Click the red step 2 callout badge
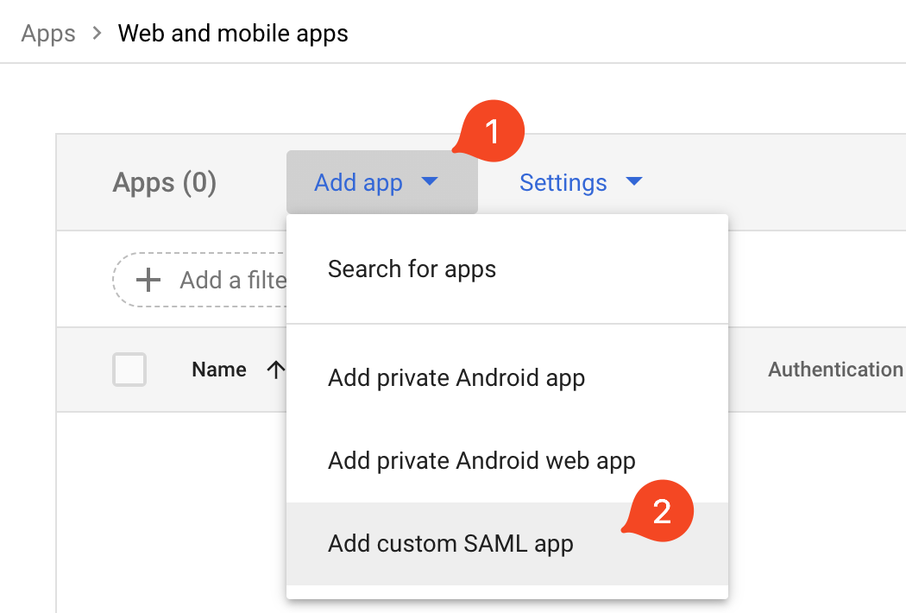The image size is (906, 613). [662, 512]
